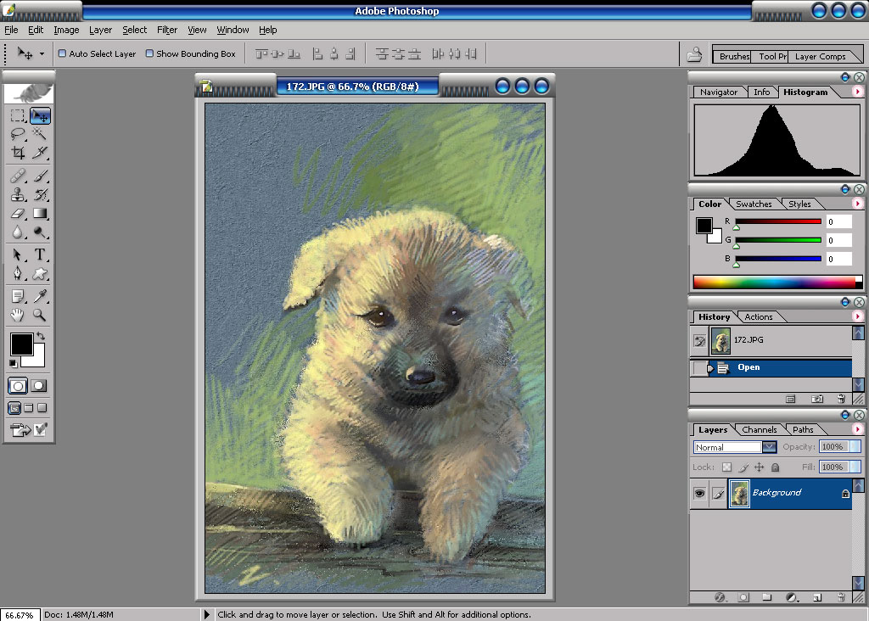Open the Opacity slider arrow
Screen dimensions: 869x621
(x=855, y=447)
